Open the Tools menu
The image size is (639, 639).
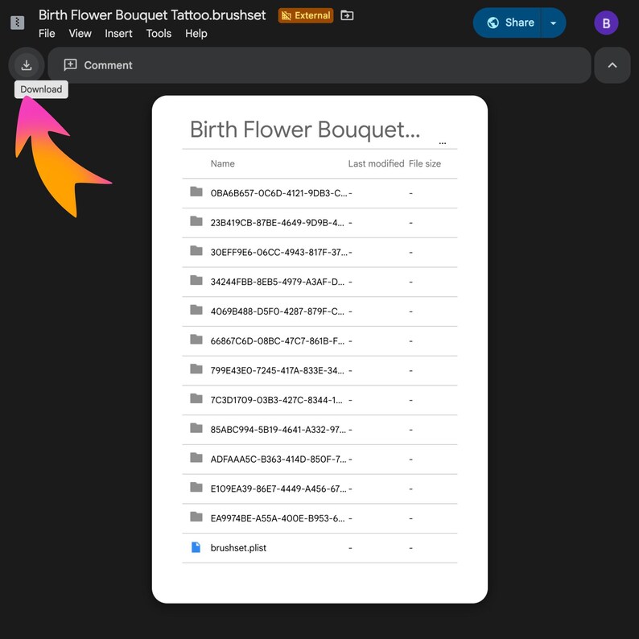(x=159, y=34)
